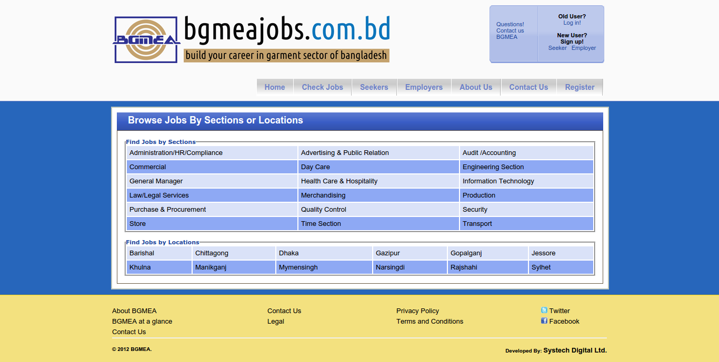Find jobs in Chittagong location
Screen dimensions: 719x362
coord(212,253)
